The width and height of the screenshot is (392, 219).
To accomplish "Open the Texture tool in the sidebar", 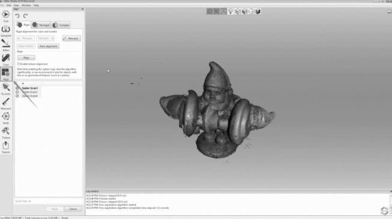I will click(6, 133).
